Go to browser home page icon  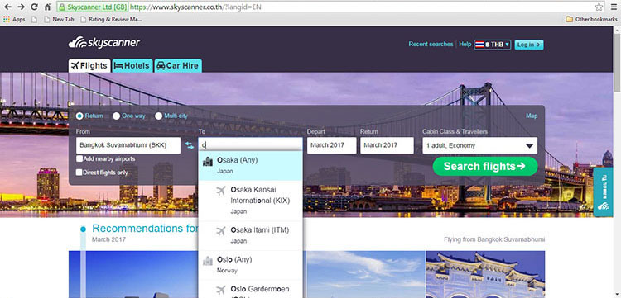(x=47, y=7)
